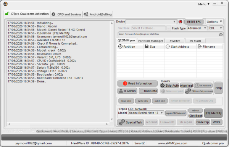Image resolution: width=229 pixels, height=147 pixels.
Task: Open the Mi Flash tab
Action: [195, 41]
